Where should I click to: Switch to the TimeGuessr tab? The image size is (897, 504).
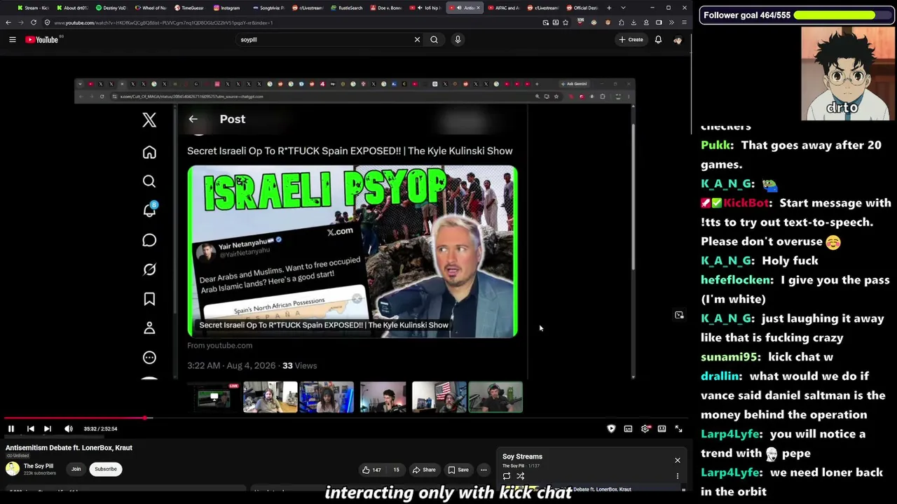coord(189,8)
